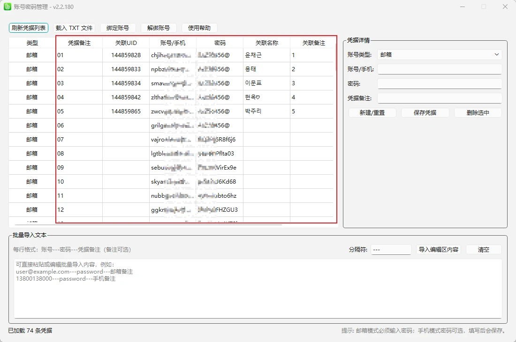516x342 pixels.
Task: Click the 邮箱 type cell in row 05
Action: click(x=32, y=112)
